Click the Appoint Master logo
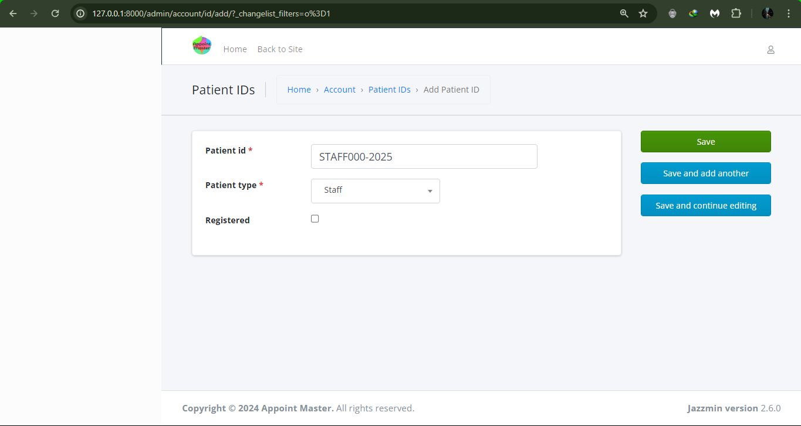The height and width of the screenshot is (426, 801). 202,46
